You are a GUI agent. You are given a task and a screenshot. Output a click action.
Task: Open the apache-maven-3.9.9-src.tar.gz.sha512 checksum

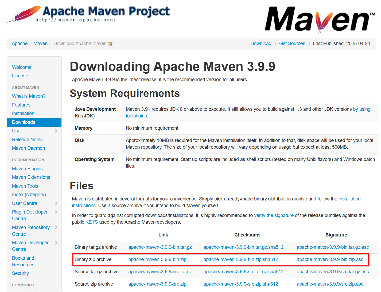243,272
